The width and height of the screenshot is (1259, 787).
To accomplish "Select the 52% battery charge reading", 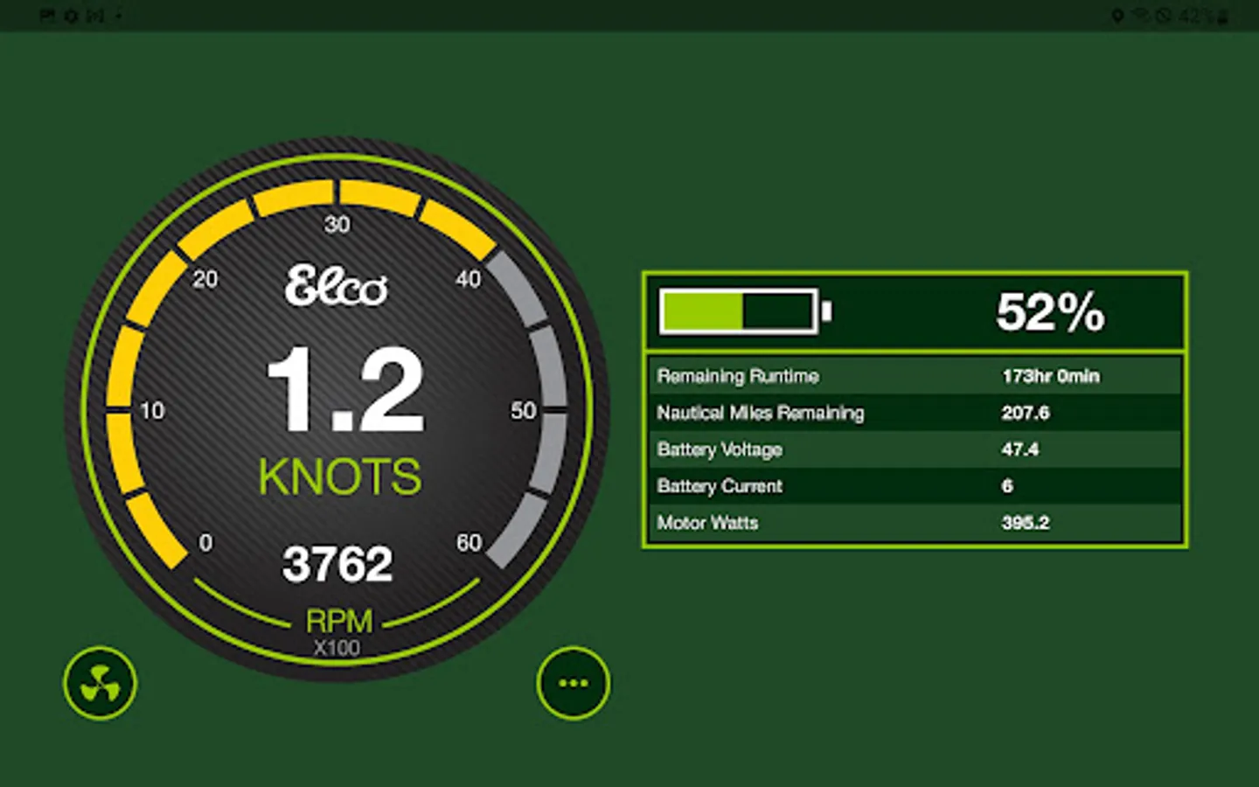I will [1050, 311].
